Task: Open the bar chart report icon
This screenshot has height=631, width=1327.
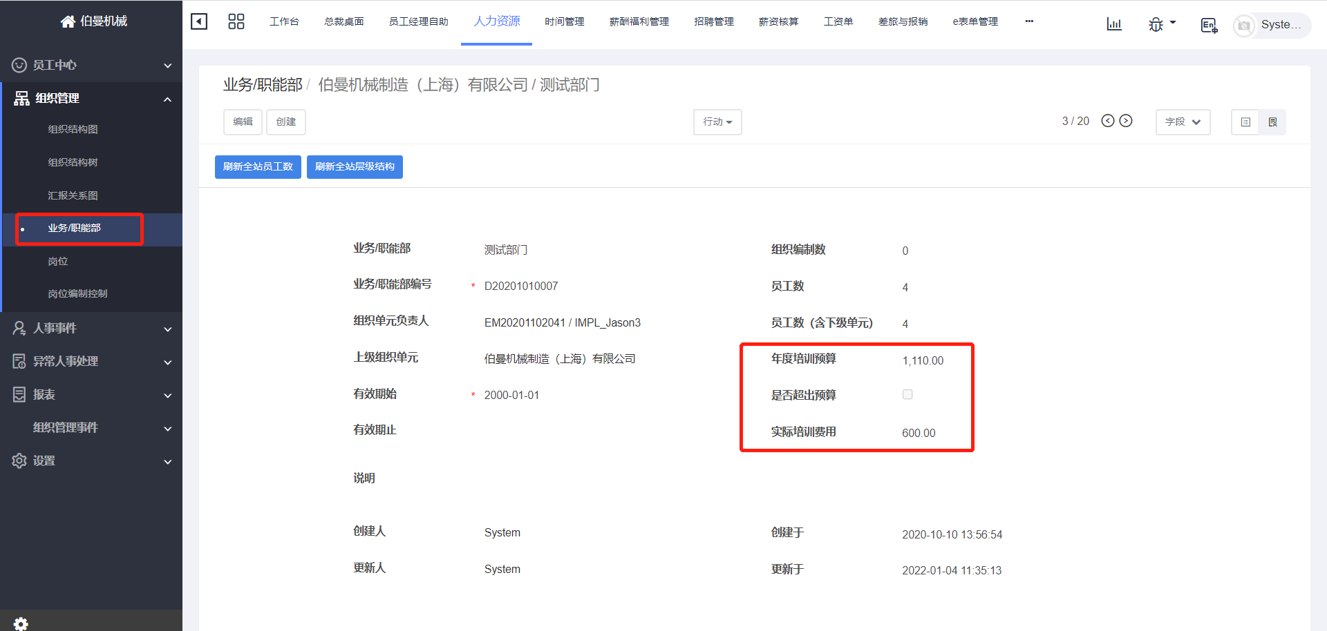Action: click(1113, 25)
